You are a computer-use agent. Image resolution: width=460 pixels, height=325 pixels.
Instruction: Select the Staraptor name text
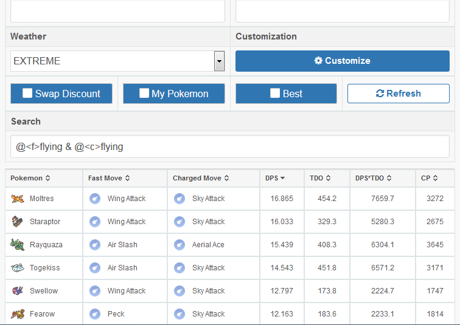coord(45,222)
